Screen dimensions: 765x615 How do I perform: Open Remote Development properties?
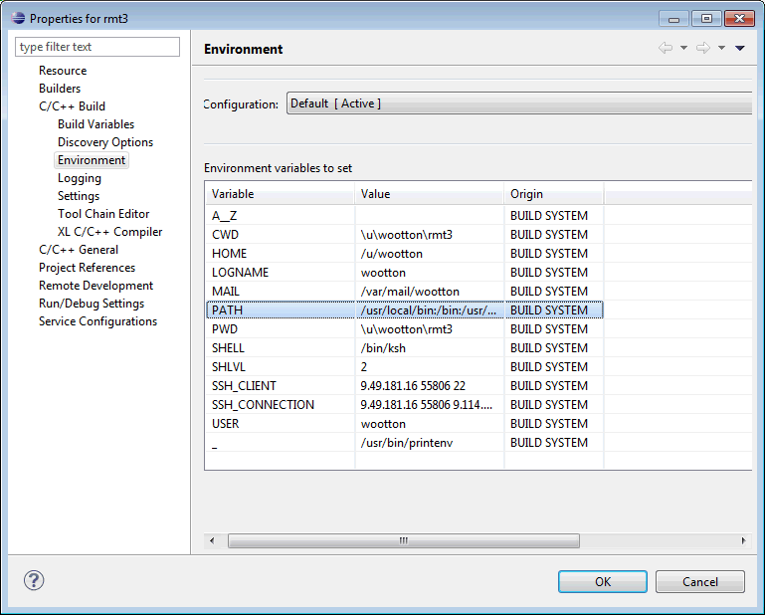tap(96, 286)
